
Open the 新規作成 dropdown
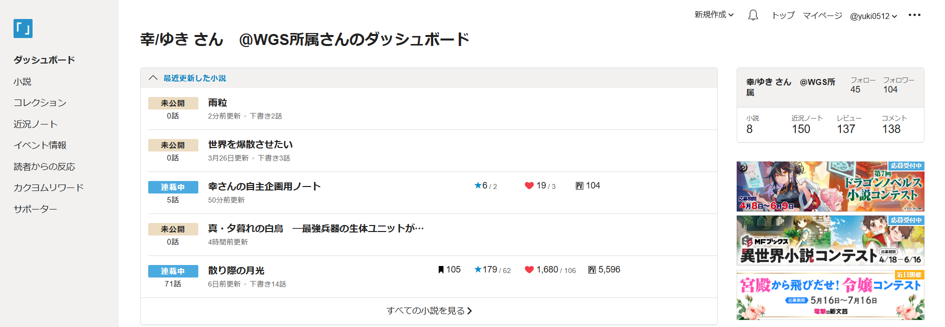click(x=714, y=15)
